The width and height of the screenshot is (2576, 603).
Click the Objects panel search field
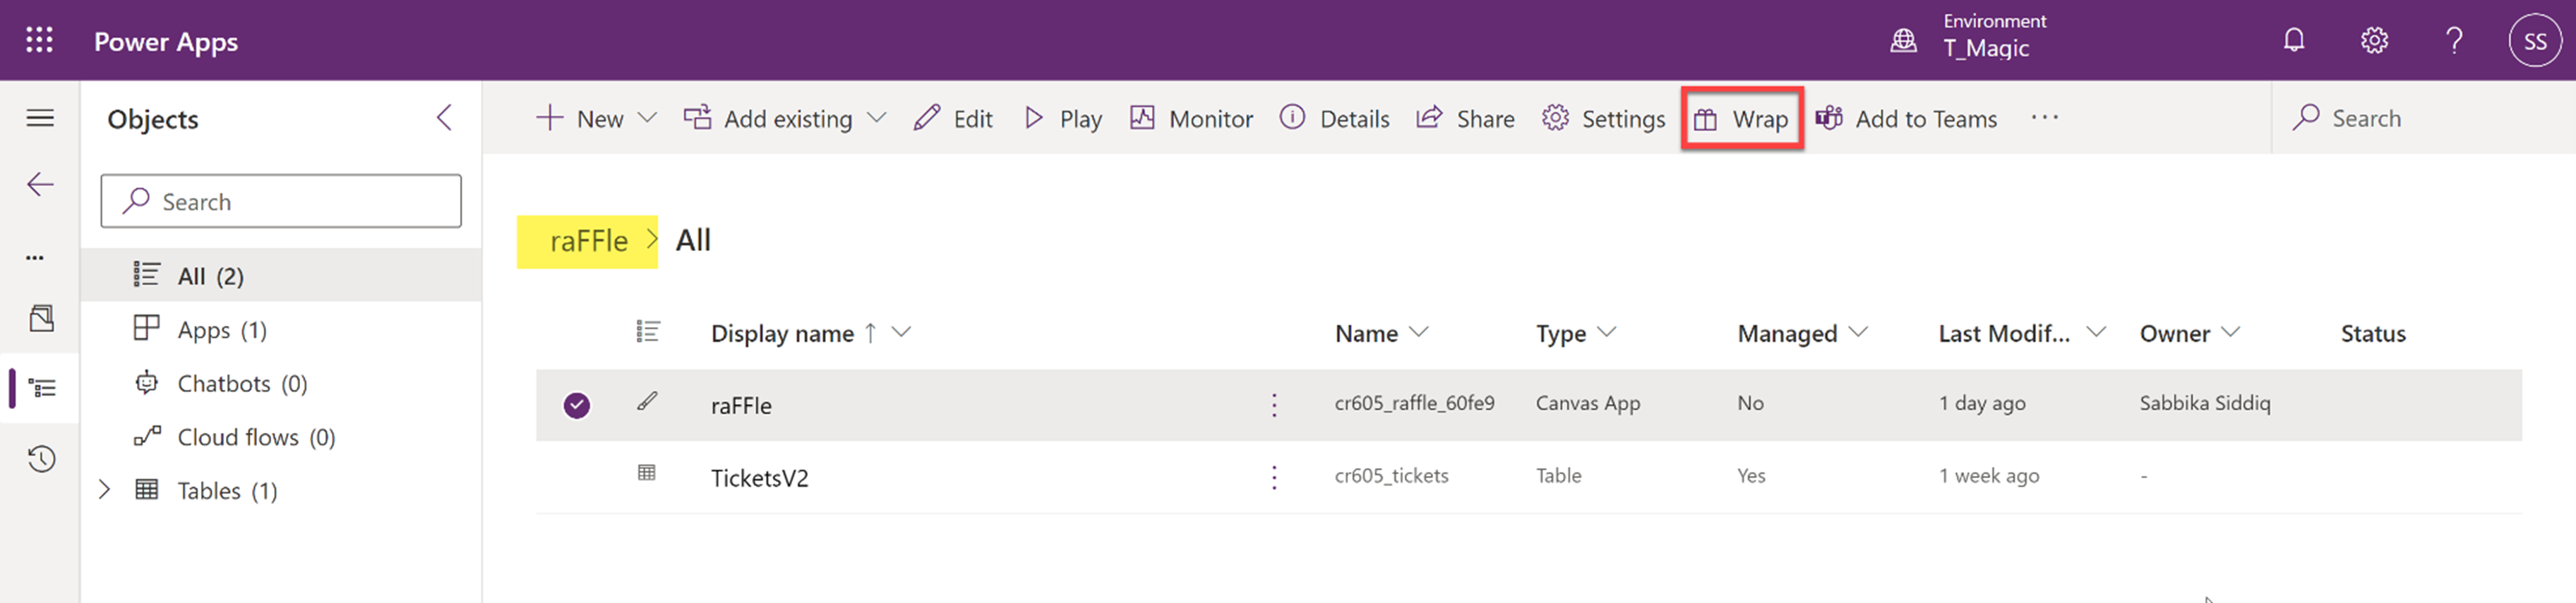tap(281, 201)
